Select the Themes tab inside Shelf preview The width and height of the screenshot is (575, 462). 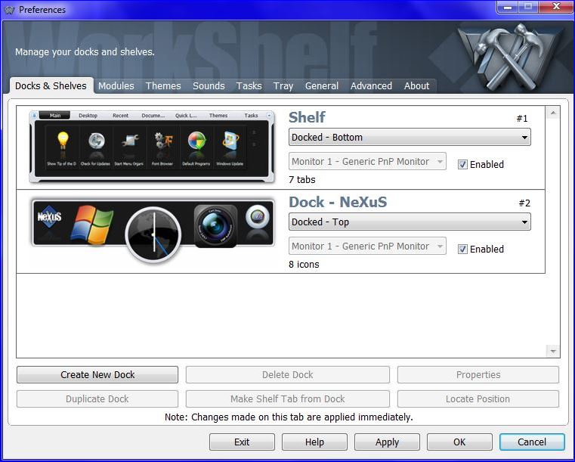(x=218, y=115)
